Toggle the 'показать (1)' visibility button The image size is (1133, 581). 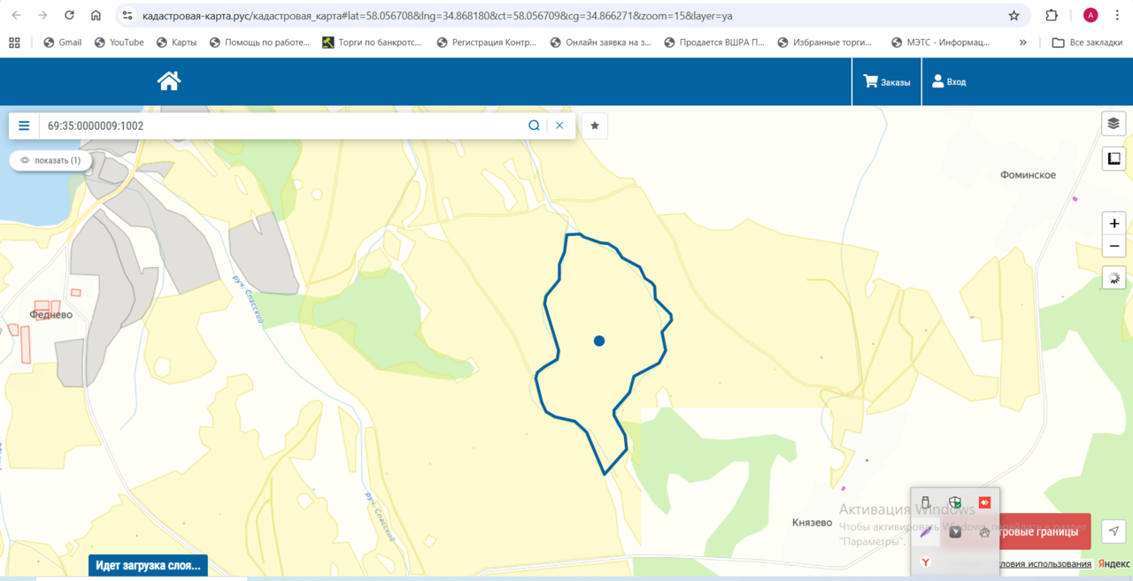[50, 160]
